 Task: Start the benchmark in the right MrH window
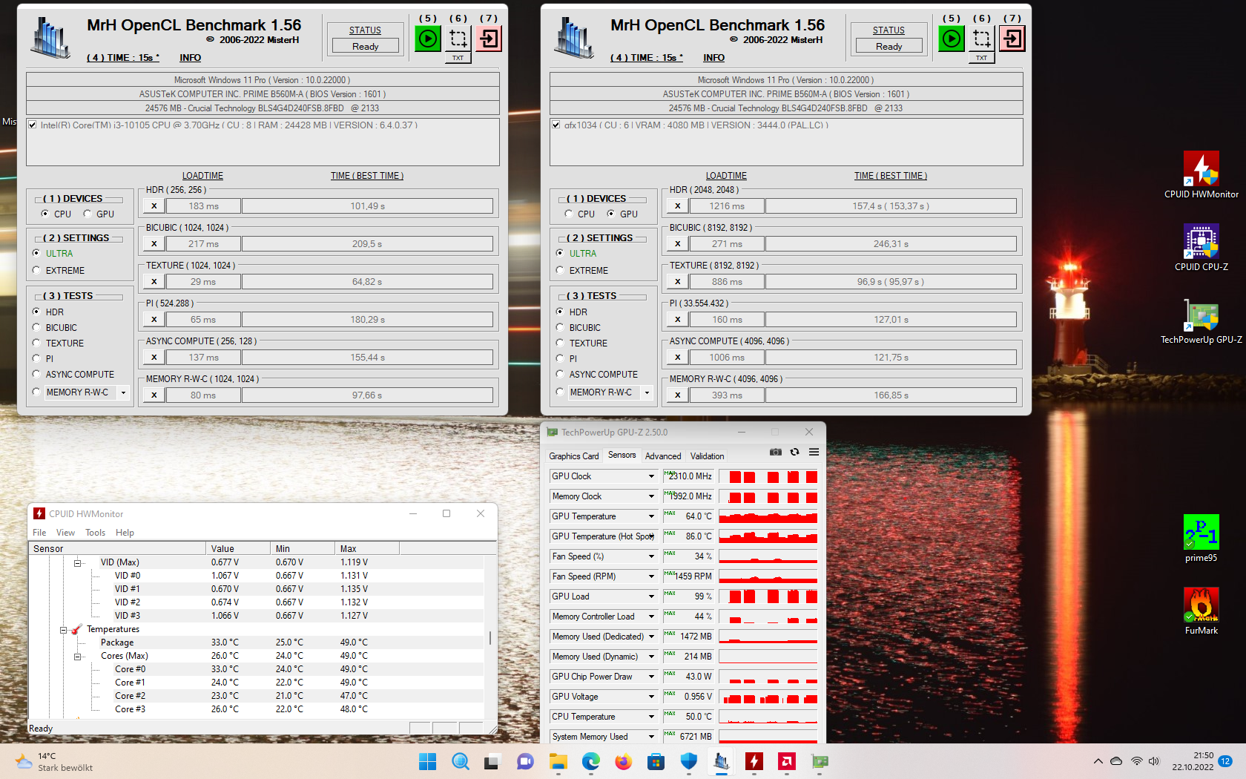click(x=952, y=39)
